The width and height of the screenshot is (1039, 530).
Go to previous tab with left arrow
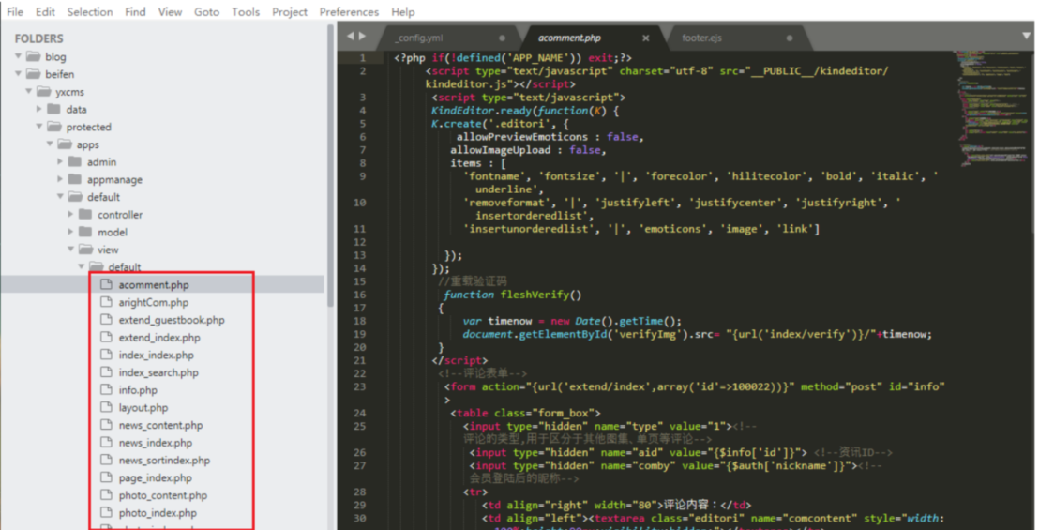(x=351, y=37)
